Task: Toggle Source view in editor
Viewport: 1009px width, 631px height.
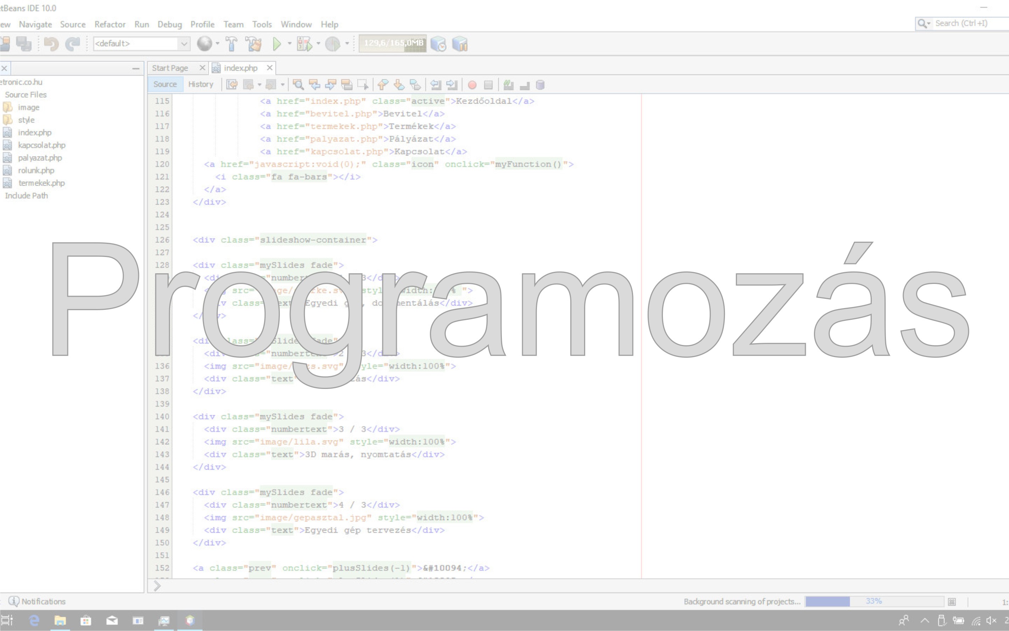Action: [x=165, y=84]
